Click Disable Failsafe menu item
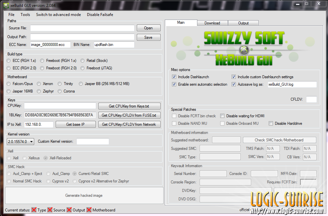The height and width of the screenshot is (216, 328). [100, 15]
